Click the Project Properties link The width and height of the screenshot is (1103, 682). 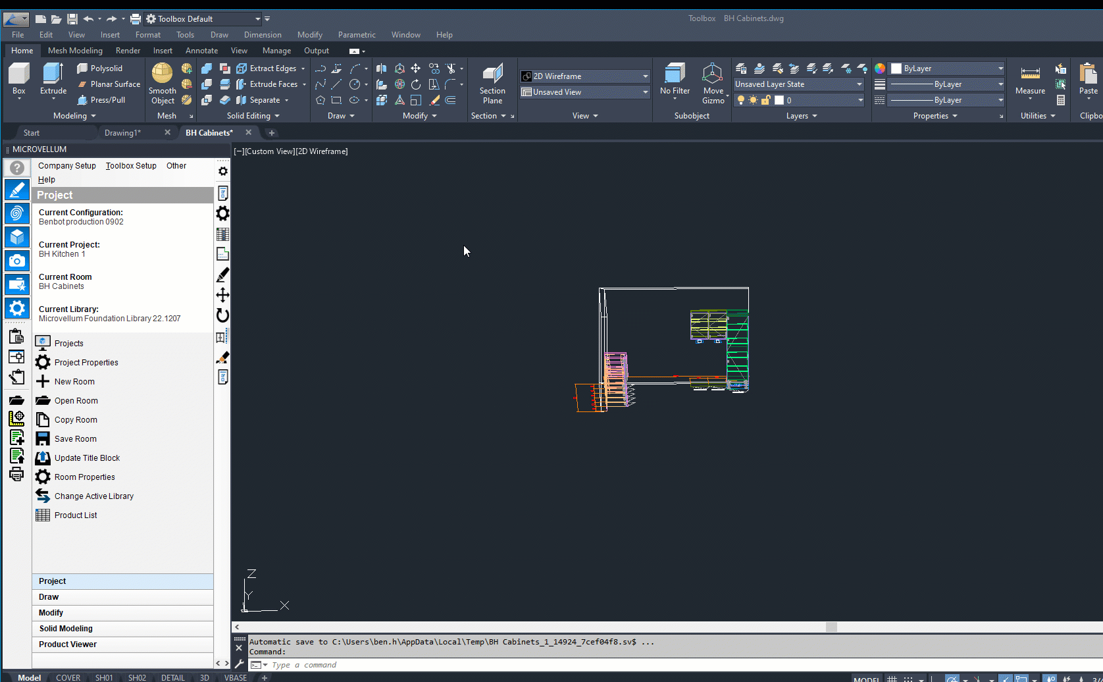(x=86, y=363)
